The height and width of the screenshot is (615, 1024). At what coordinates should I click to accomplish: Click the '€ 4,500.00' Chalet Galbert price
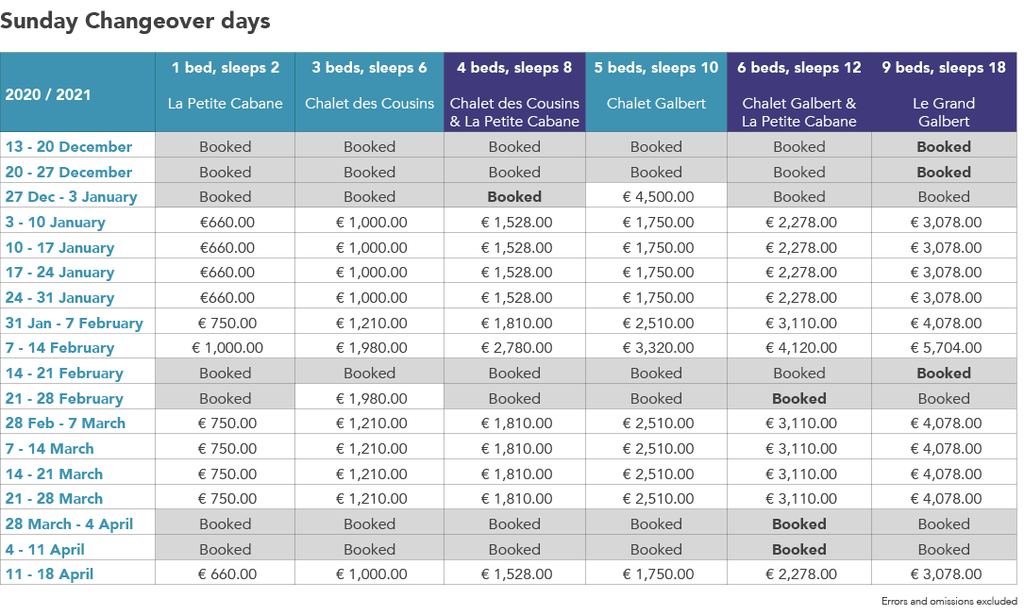coord(659,196)
